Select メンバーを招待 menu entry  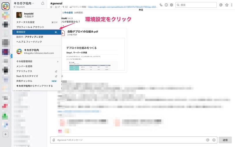click(37, 66)
